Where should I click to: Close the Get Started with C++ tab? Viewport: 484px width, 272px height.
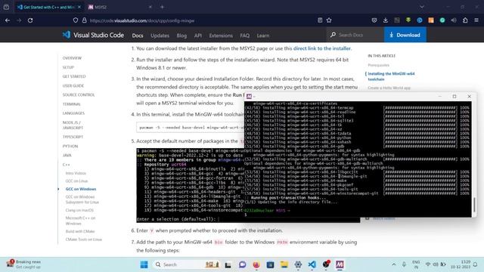(x=79, y=7)
